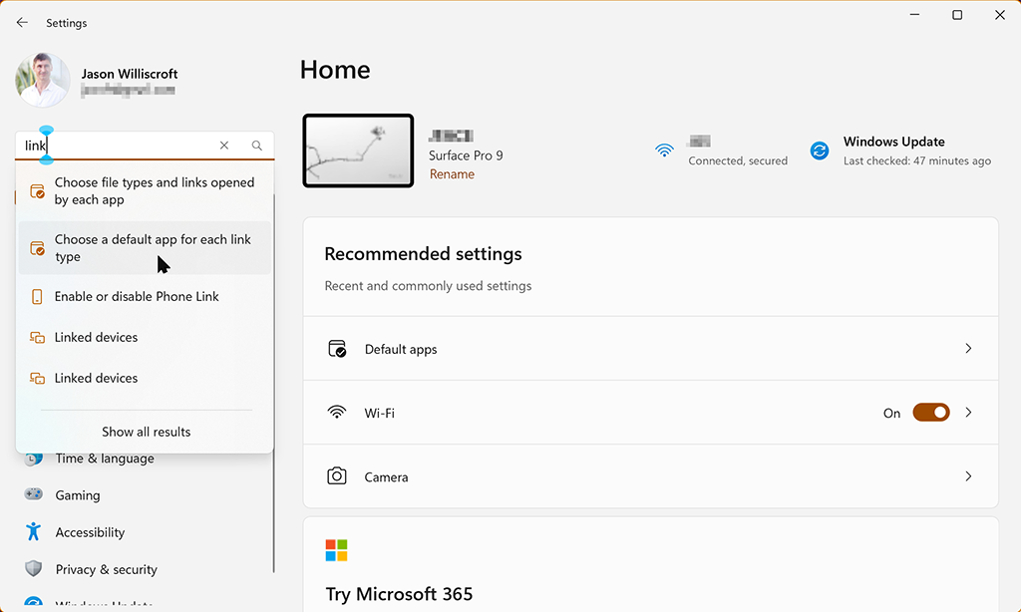Click the Connected, secured network status
The image size is (1021, 612).
coord(738,160)
